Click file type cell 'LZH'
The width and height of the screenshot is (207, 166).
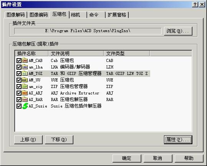(110, 67)
